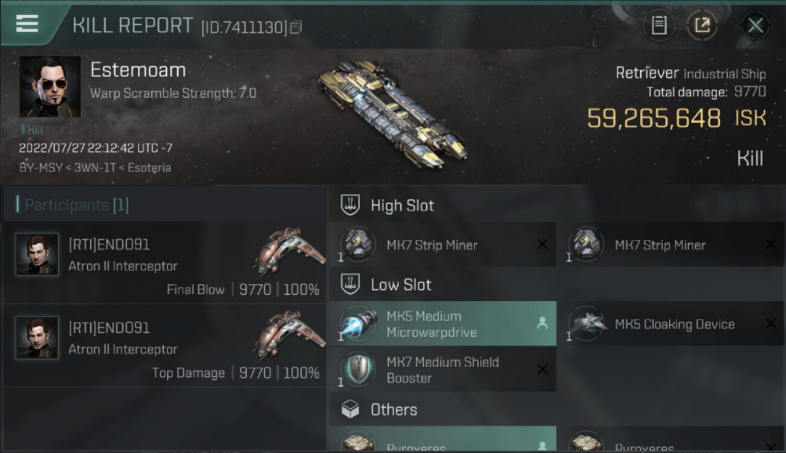This screenshot has width=786, height=453.
Task: Click the MK5 Cloaking Device icon
Action: [x=585, y=323]
